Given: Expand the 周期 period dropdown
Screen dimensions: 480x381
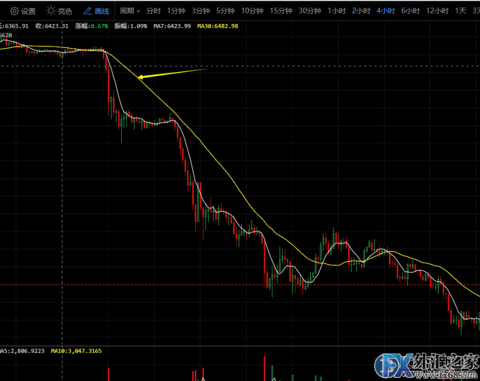Looking at the screenshot, I should (130, 11).
